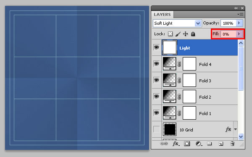The height and width of the screenshot is (157, 252).
Task: Select the Fold 4 layer name
Action: coord(205,65)
